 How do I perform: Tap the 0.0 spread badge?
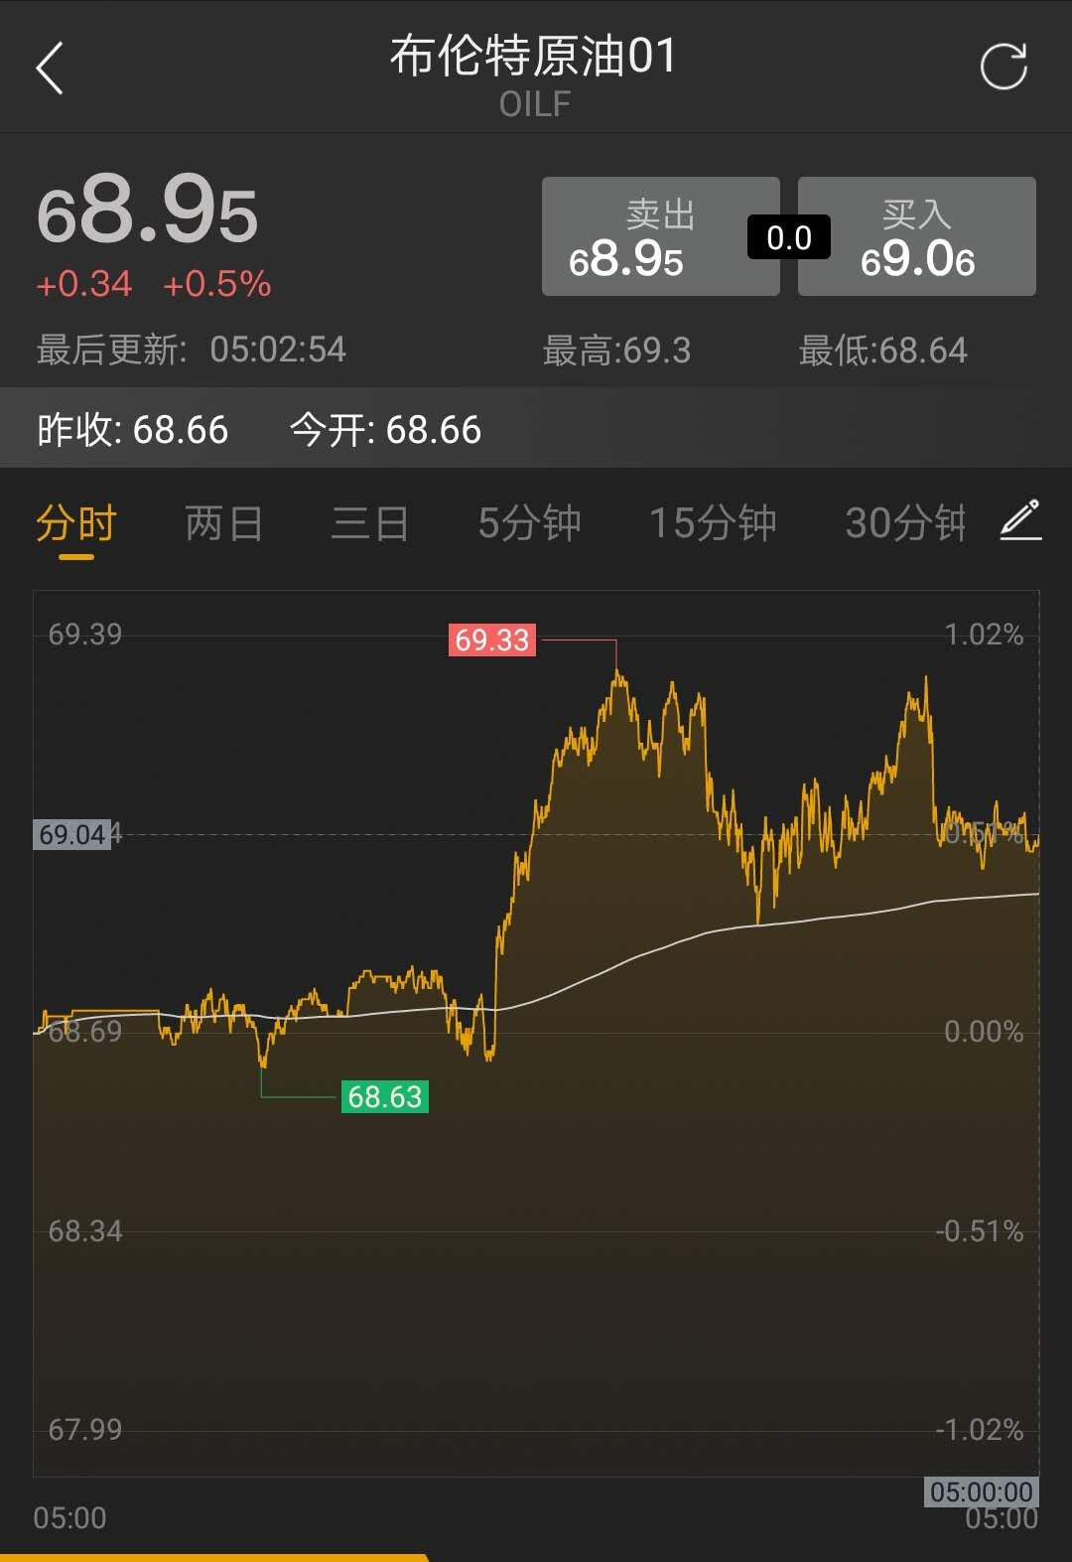click(x=789, y=238)
